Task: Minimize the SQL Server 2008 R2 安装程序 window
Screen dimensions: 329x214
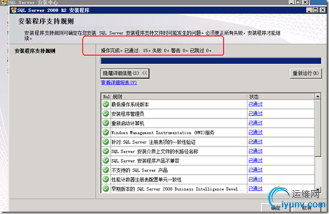Action: 309,10
